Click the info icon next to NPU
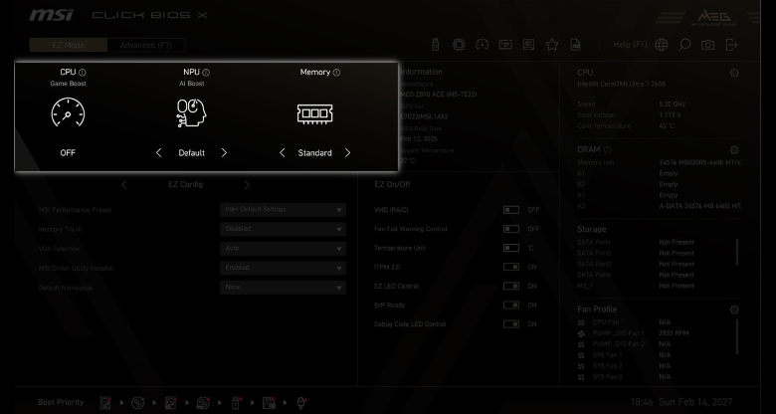 (206, 73)
